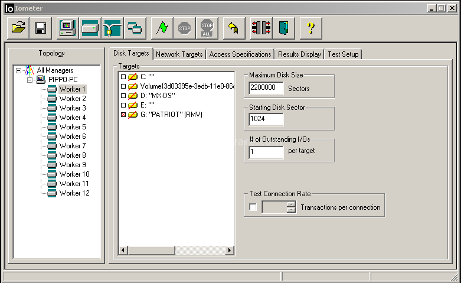Collapse the PIPPO-PC manager node

30,80
